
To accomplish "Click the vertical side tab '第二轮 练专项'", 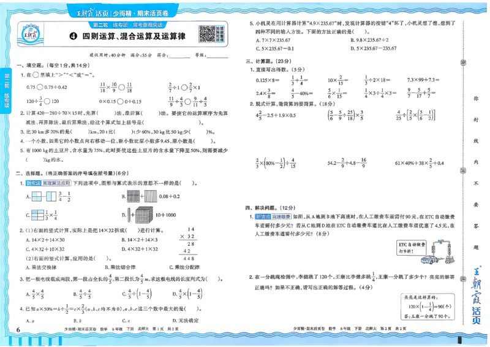I will tap(6, 91).
